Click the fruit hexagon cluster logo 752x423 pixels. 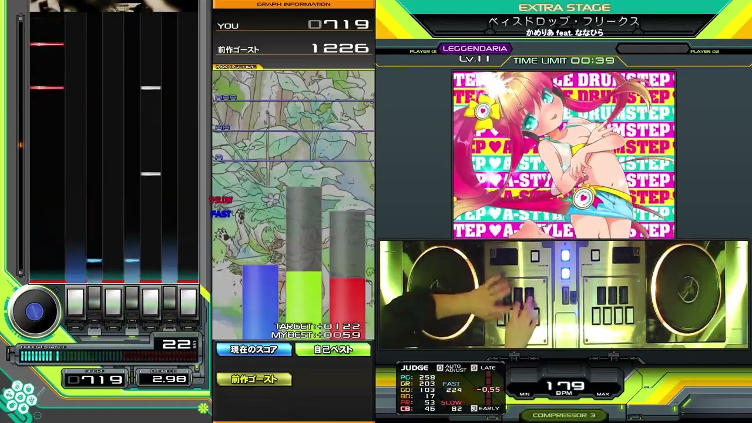20,398
